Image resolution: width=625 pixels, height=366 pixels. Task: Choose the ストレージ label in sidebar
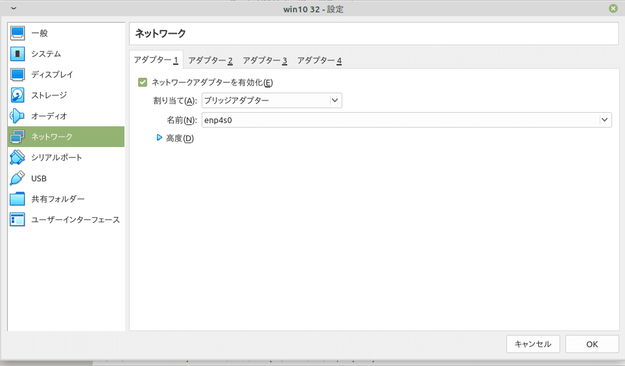click(x=49, y=95)
